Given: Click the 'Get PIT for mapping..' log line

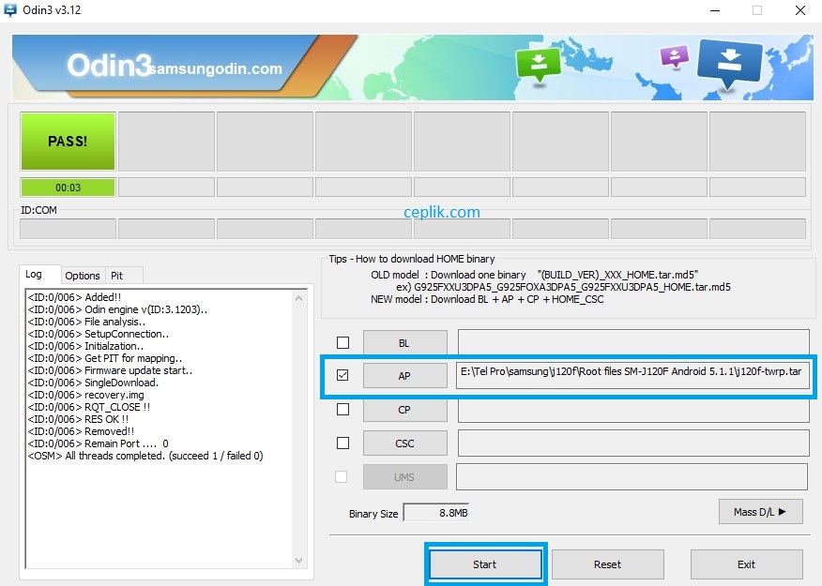Looking at the screenshot, I should point(105,358).
